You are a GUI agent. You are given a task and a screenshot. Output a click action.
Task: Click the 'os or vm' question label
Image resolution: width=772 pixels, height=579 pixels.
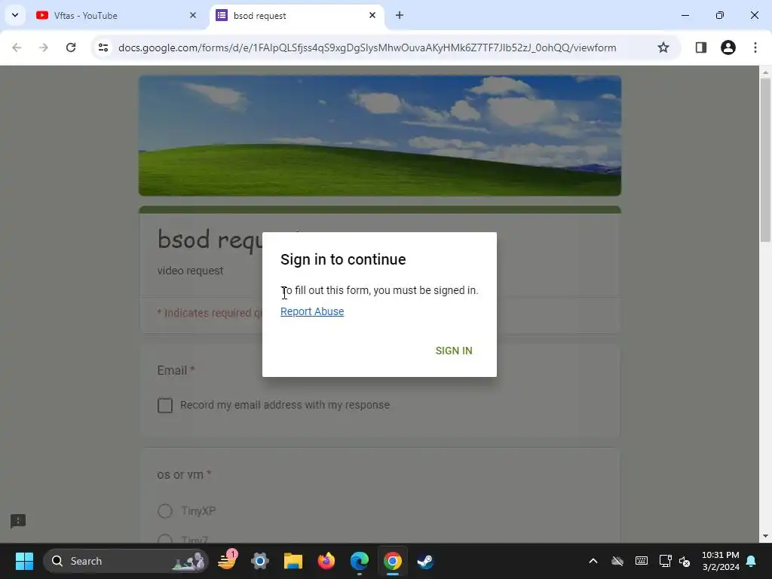point(180,475)
